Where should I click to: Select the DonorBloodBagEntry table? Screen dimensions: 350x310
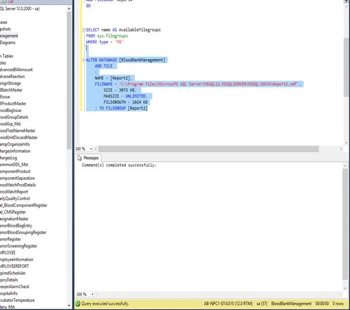point(16,226)
